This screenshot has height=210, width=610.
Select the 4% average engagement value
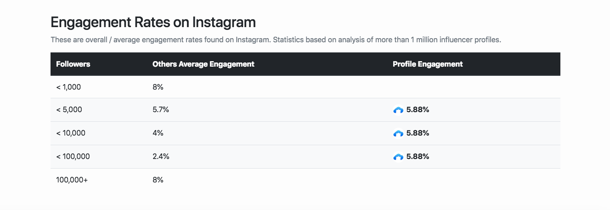tap(158, 133)
